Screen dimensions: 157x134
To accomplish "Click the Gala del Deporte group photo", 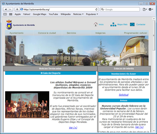I will pos(27,105).
